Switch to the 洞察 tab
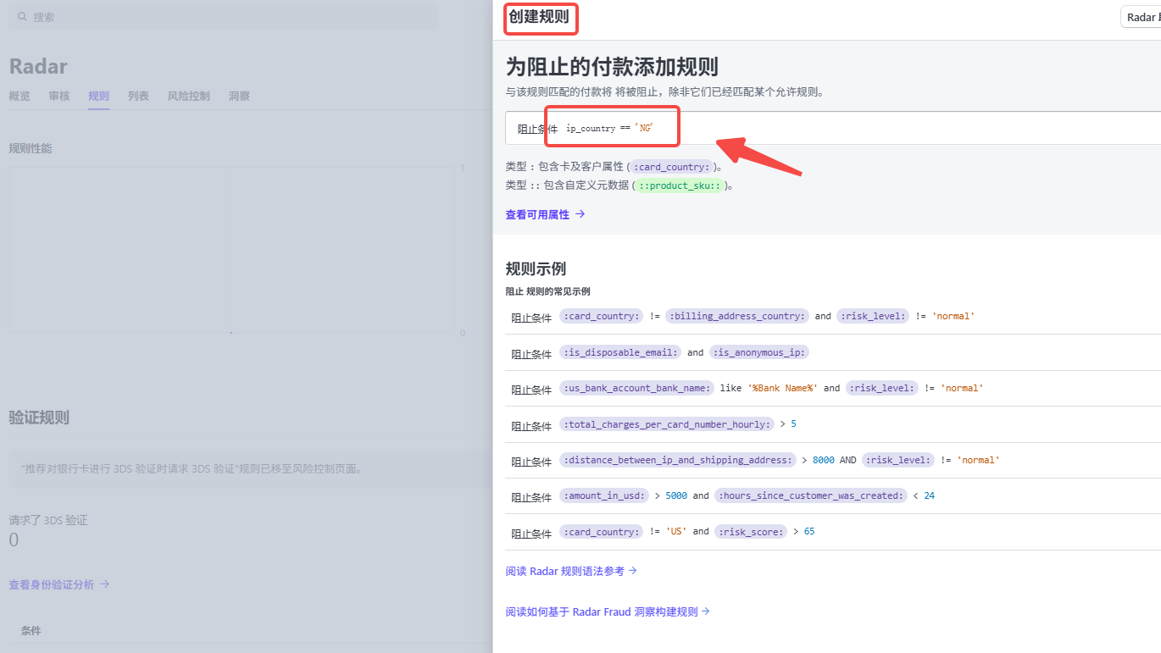 pos(238,96)
